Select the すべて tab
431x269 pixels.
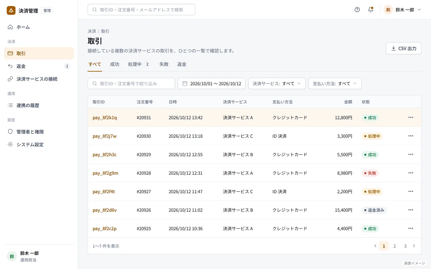[x=95, y=65]
